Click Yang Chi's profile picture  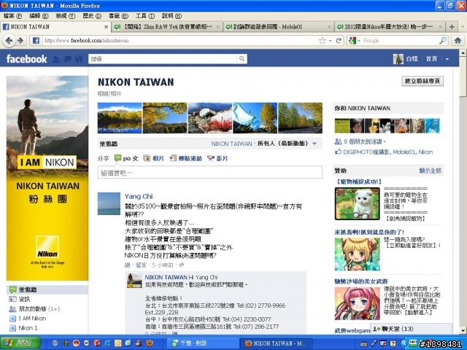pos(109,203)
